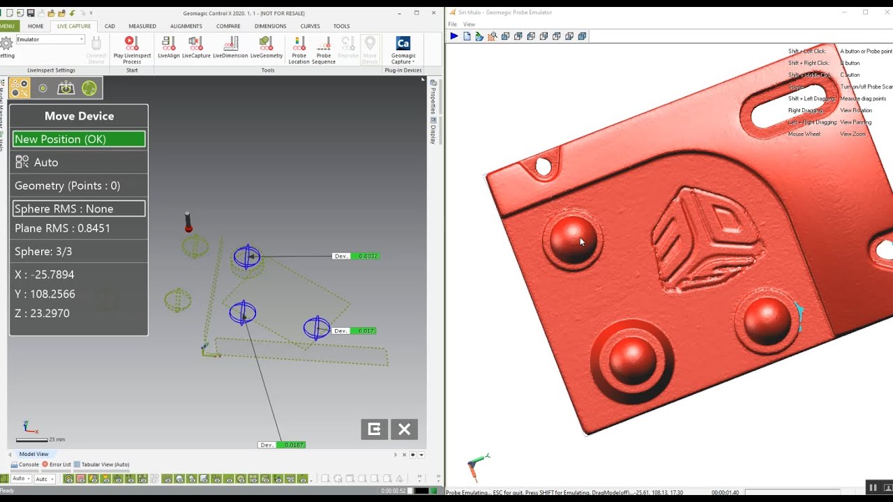Click the Connect Device plug icon

[96, 44]
